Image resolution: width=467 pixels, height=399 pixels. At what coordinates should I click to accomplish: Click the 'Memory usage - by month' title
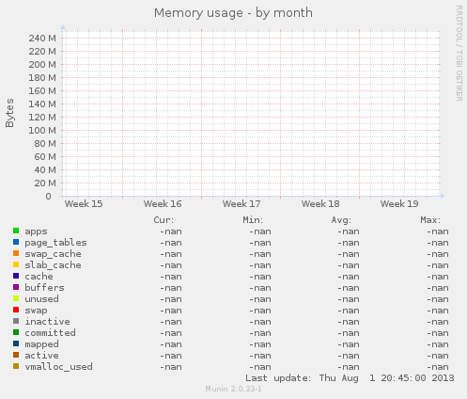(233, 13)
